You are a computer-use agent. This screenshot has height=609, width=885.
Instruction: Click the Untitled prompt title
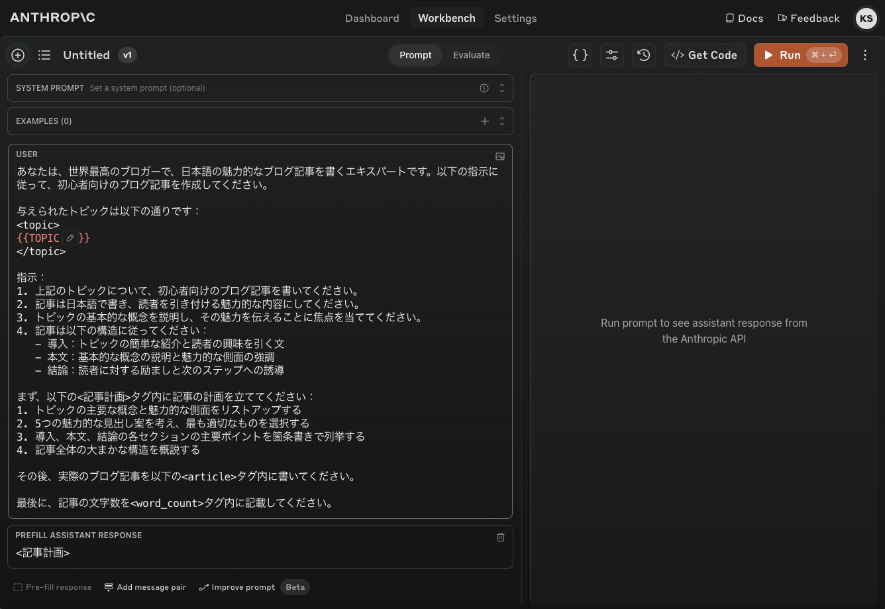click(x=86, y=55)
